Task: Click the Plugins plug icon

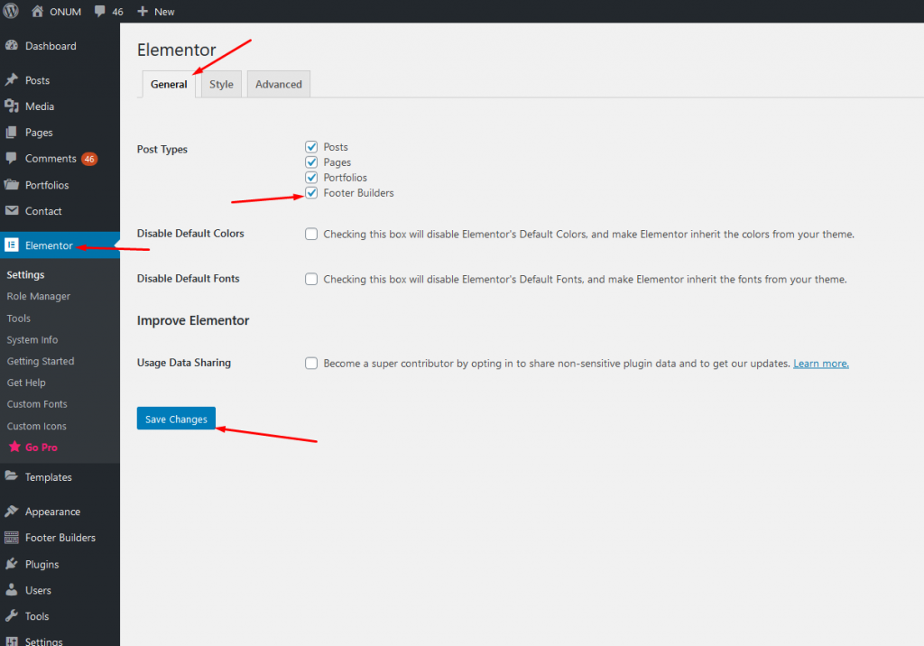Action: click(11, 564)
